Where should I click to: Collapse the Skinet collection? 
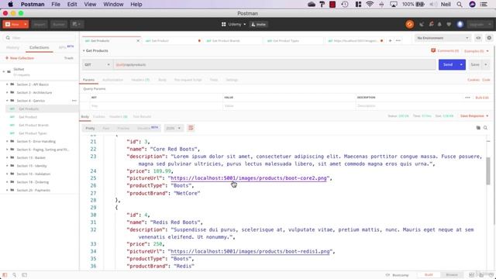tap(4, 72)
